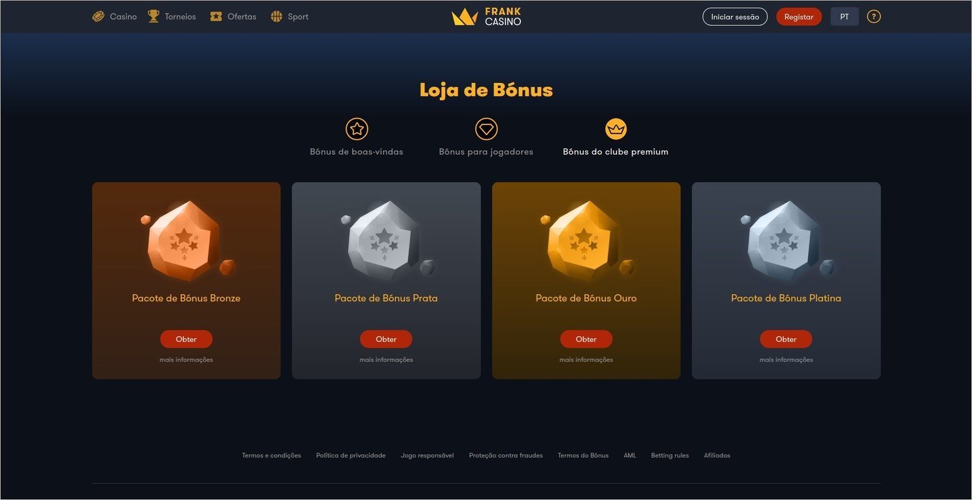Get the Pacote de Bónus Platina
Screen dimensions: 972x500
(786, 339)
